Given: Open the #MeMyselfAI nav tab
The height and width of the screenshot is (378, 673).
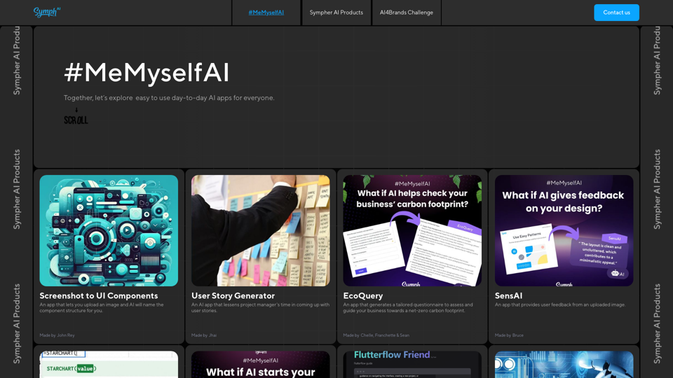Looking at the screenshot, I should coord(266,13).
